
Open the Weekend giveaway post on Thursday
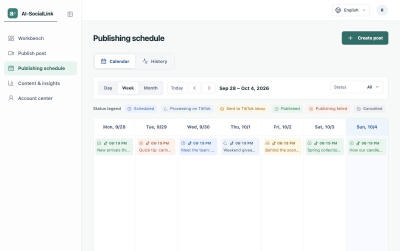[x=240, y=146]
